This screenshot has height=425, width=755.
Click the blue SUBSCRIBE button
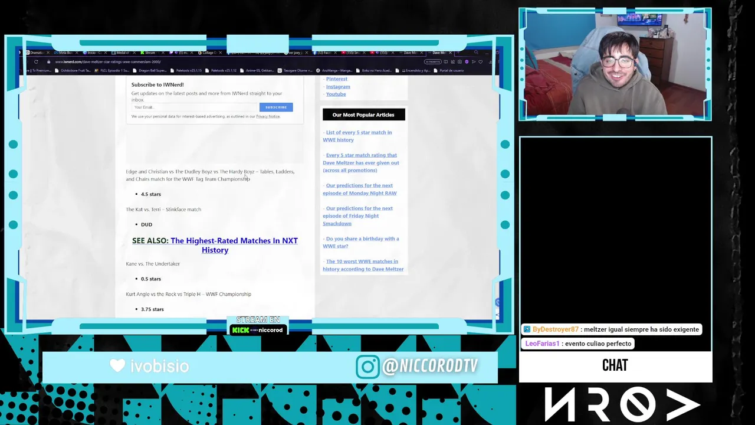pos(275,107)
